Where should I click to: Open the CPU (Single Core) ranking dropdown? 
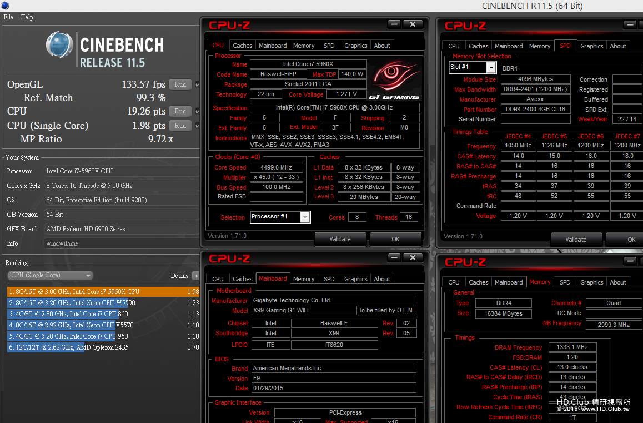(x=50, y=275)
